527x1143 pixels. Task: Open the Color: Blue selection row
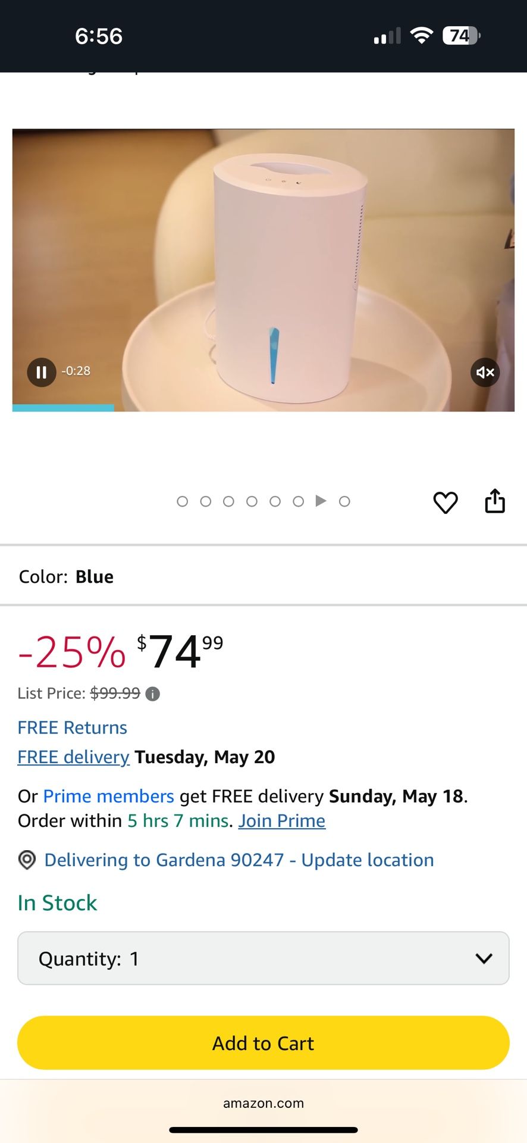pos(263,576)
